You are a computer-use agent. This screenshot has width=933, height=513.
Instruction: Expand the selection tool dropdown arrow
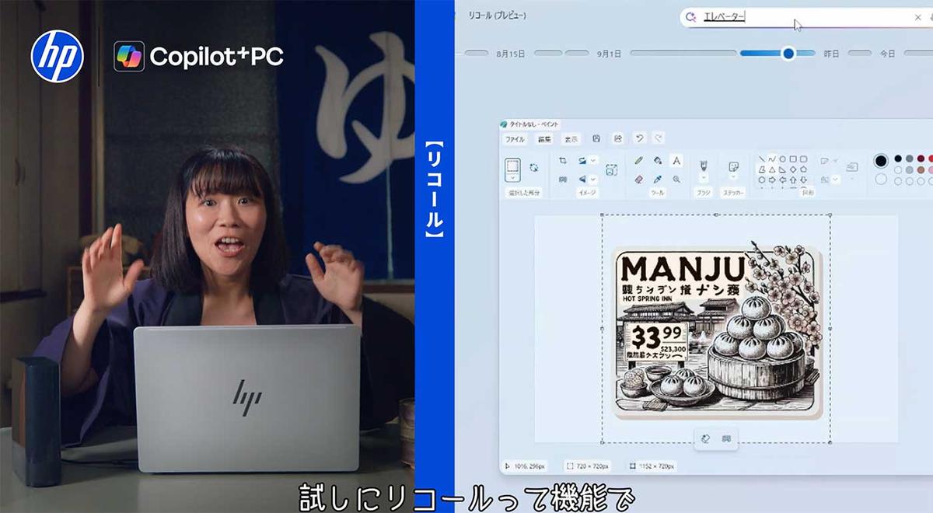tap(512, 178)
